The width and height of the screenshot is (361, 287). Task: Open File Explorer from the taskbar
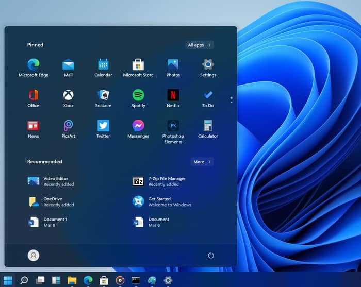[x=72, y=280]
